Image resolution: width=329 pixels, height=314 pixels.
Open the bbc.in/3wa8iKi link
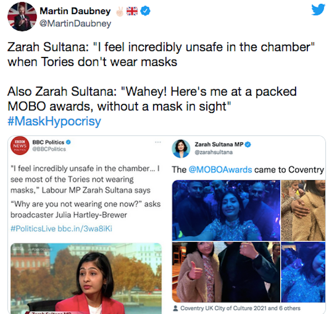[85, 228]
